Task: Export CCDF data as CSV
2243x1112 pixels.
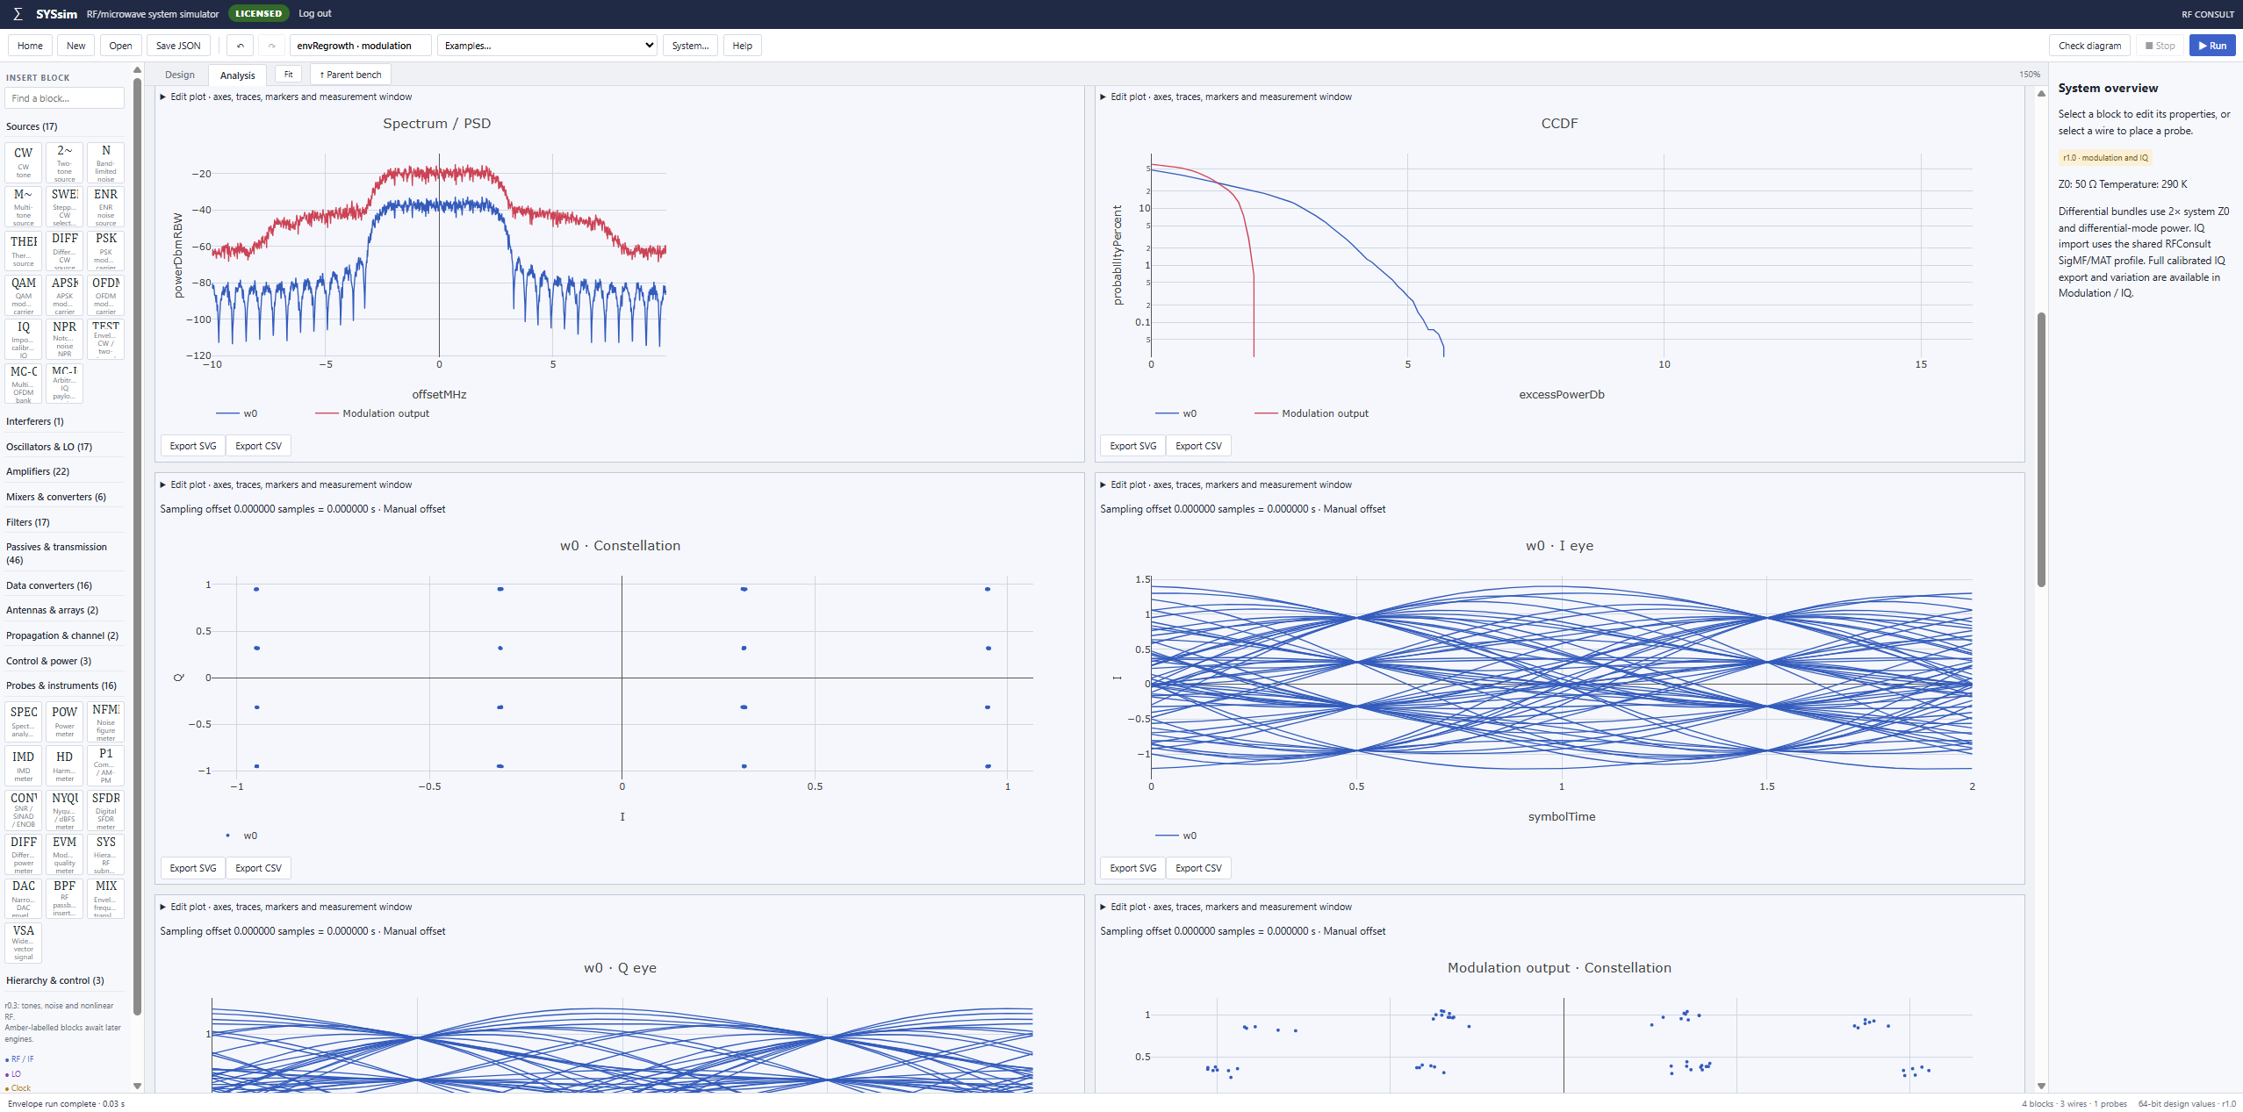Action: [1199, 446]
